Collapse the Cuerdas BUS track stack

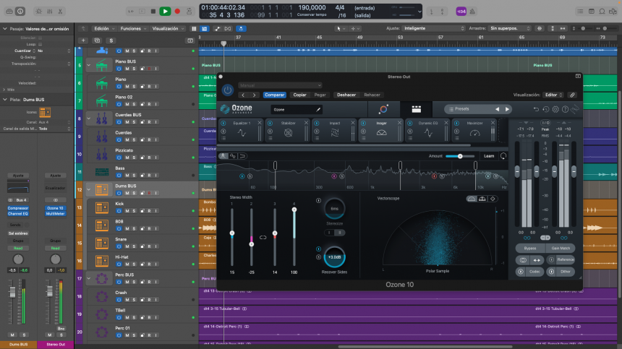[x=88, y=119]
